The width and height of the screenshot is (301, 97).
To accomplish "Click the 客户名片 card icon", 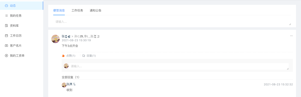I will coord(6,46).
